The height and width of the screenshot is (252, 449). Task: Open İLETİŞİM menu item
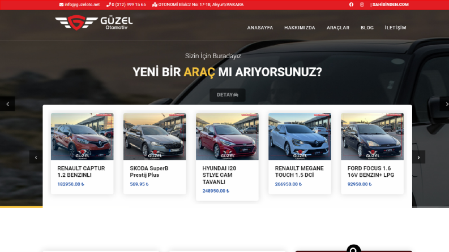(395, 28)
